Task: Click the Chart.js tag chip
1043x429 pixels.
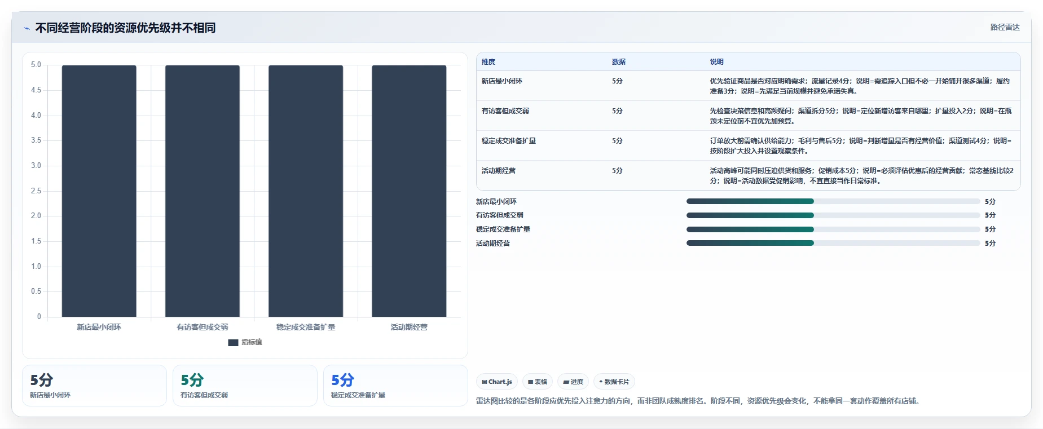Action: click(497, 382)
